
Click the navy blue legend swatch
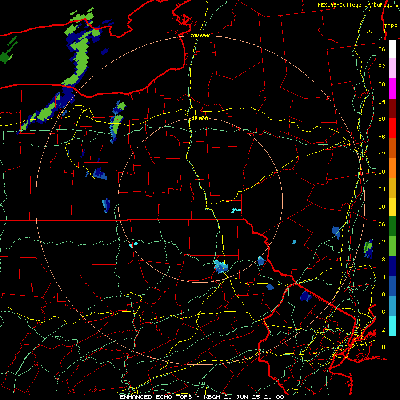tap(392, 266)
